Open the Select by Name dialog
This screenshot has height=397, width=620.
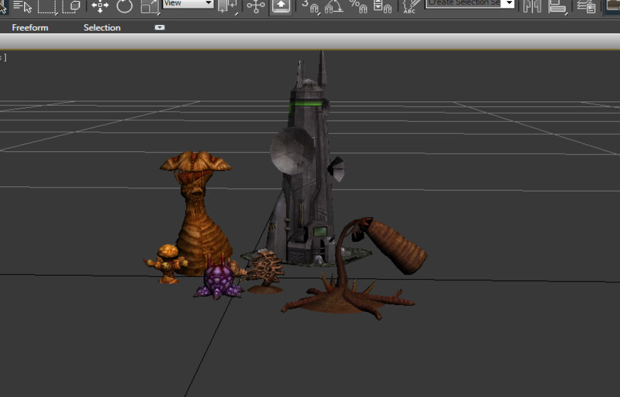[x=23, y=6]
